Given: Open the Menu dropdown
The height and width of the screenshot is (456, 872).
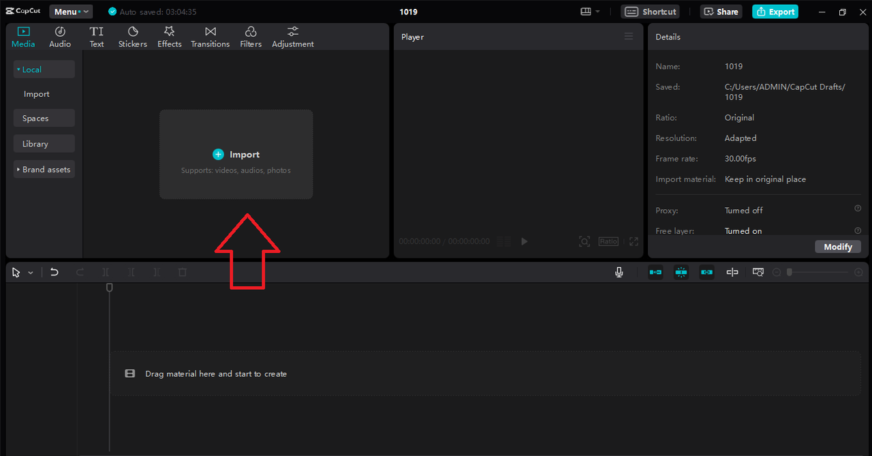Looking at the screenshot, I should point(72,12).
